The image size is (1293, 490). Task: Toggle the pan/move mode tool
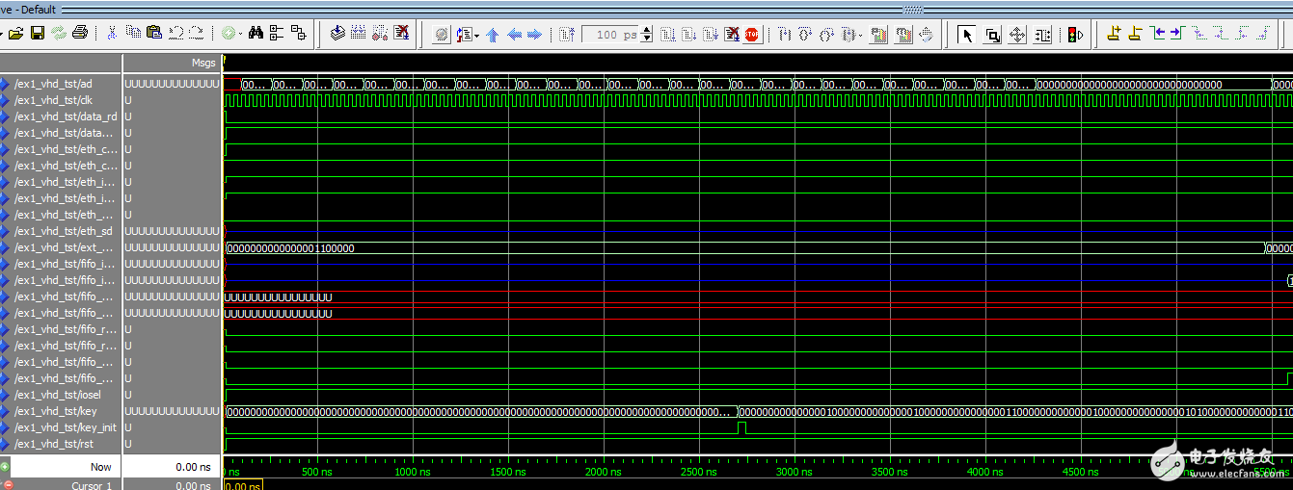coord(1017,35)
